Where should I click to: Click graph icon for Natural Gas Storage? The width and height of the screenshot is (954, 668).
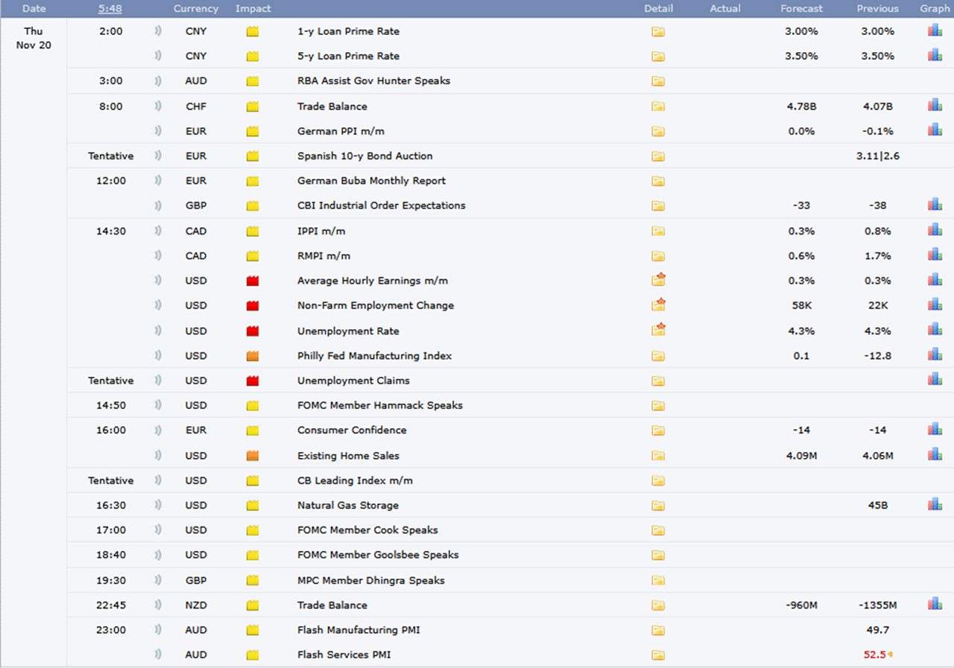pos(935,504)
